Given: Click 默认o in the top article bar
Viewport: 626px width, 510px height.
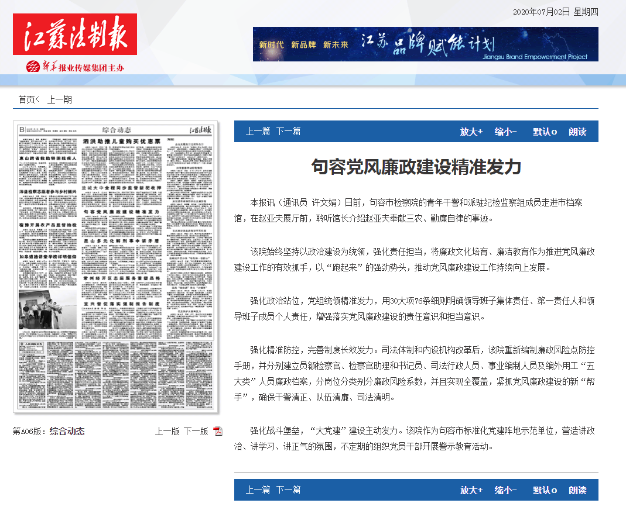Looking at the screenshot, I should click(545, 132).
